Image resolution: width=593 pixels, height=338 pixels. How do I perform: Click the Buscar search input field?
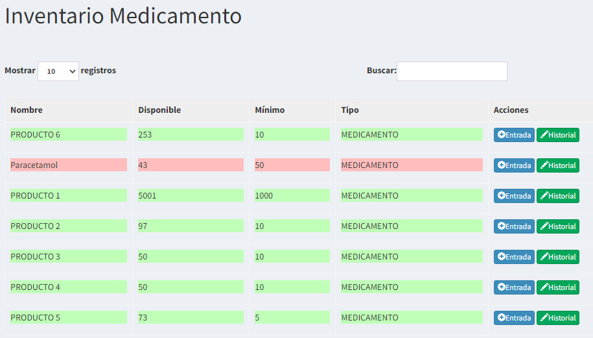[452, 71]
